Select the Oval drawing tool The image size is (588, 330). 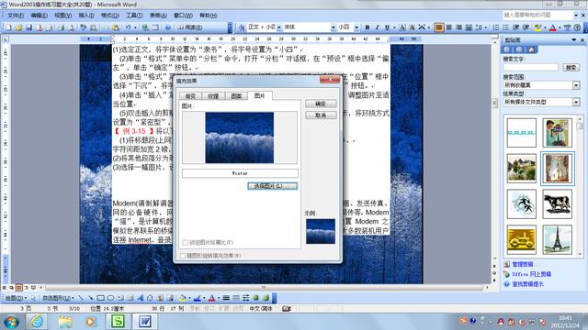pyautogui.click(x=110, y=298)
